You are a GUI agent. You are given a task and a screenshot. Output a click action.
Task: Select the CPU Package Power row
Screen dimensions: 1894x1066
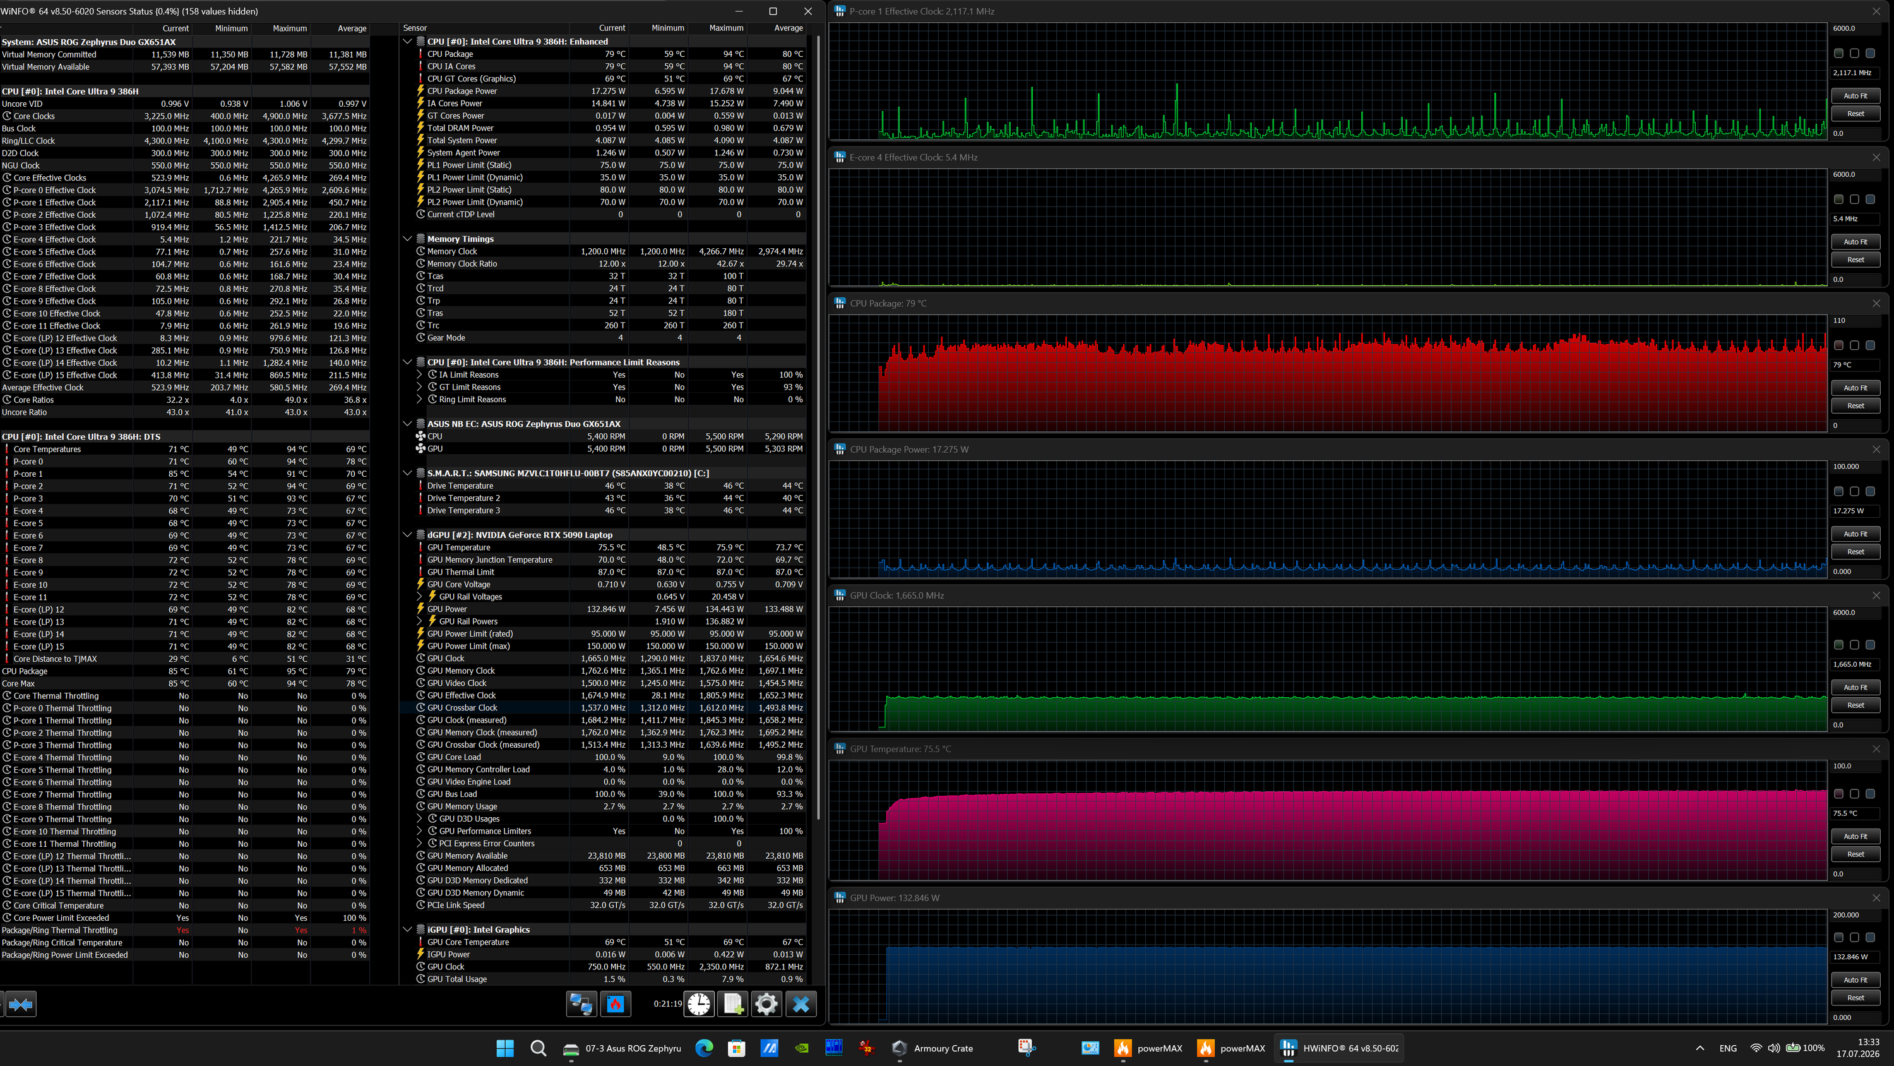[x=603, y=91]
